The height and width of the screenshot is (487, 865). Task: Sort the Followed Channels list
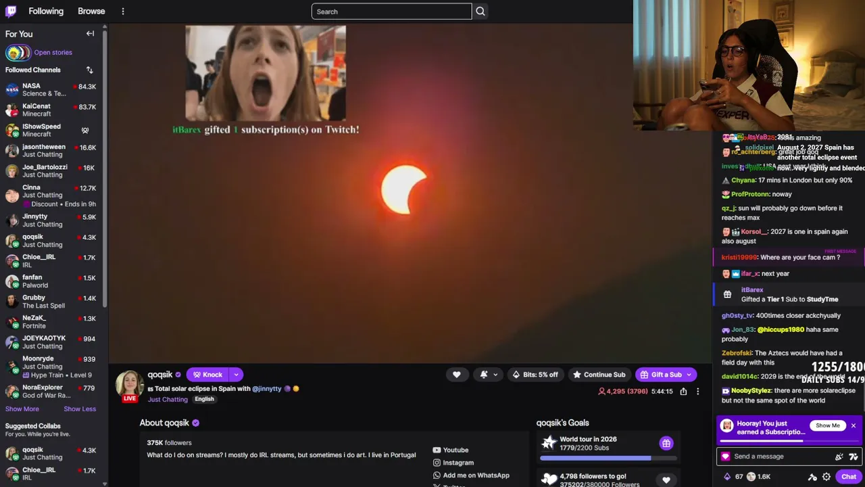(89, 70)
